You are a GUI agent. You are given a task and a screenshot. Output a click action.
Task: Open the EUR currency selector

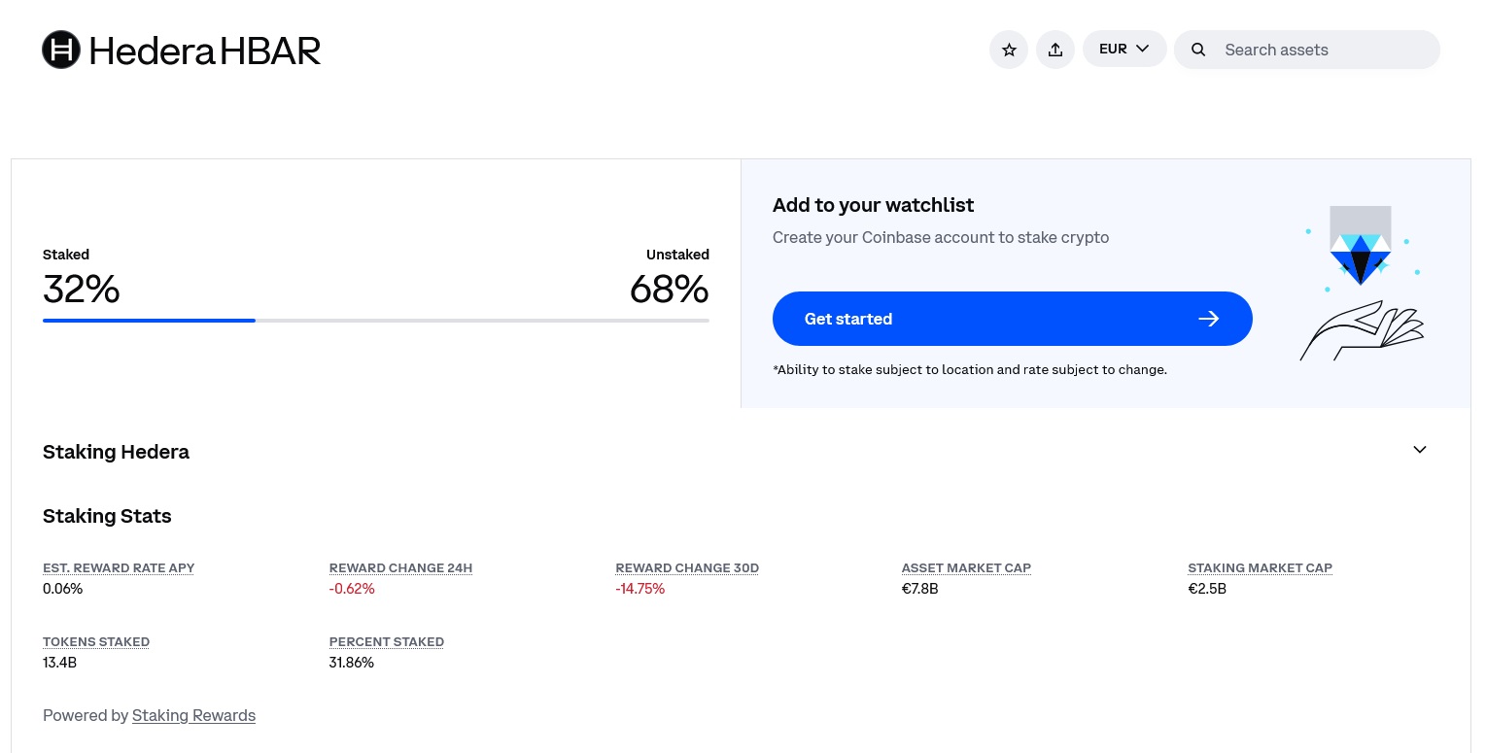pos(1113,49)
